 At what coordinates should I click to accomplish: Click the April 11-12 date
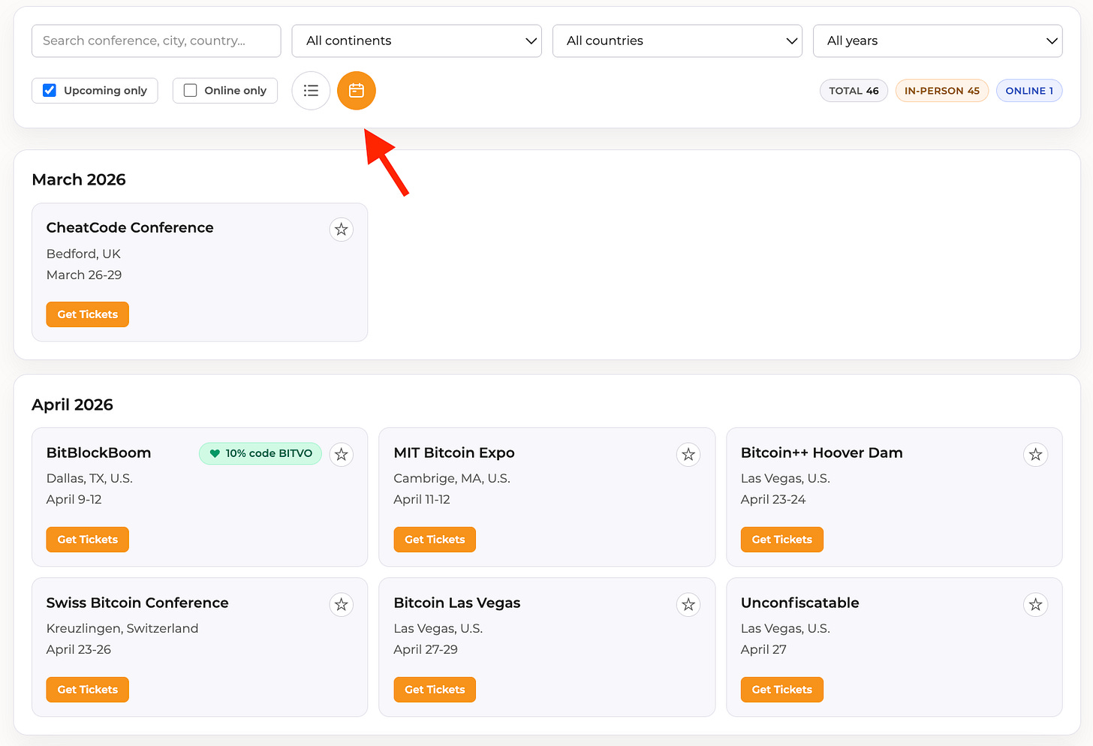(422, 499)
